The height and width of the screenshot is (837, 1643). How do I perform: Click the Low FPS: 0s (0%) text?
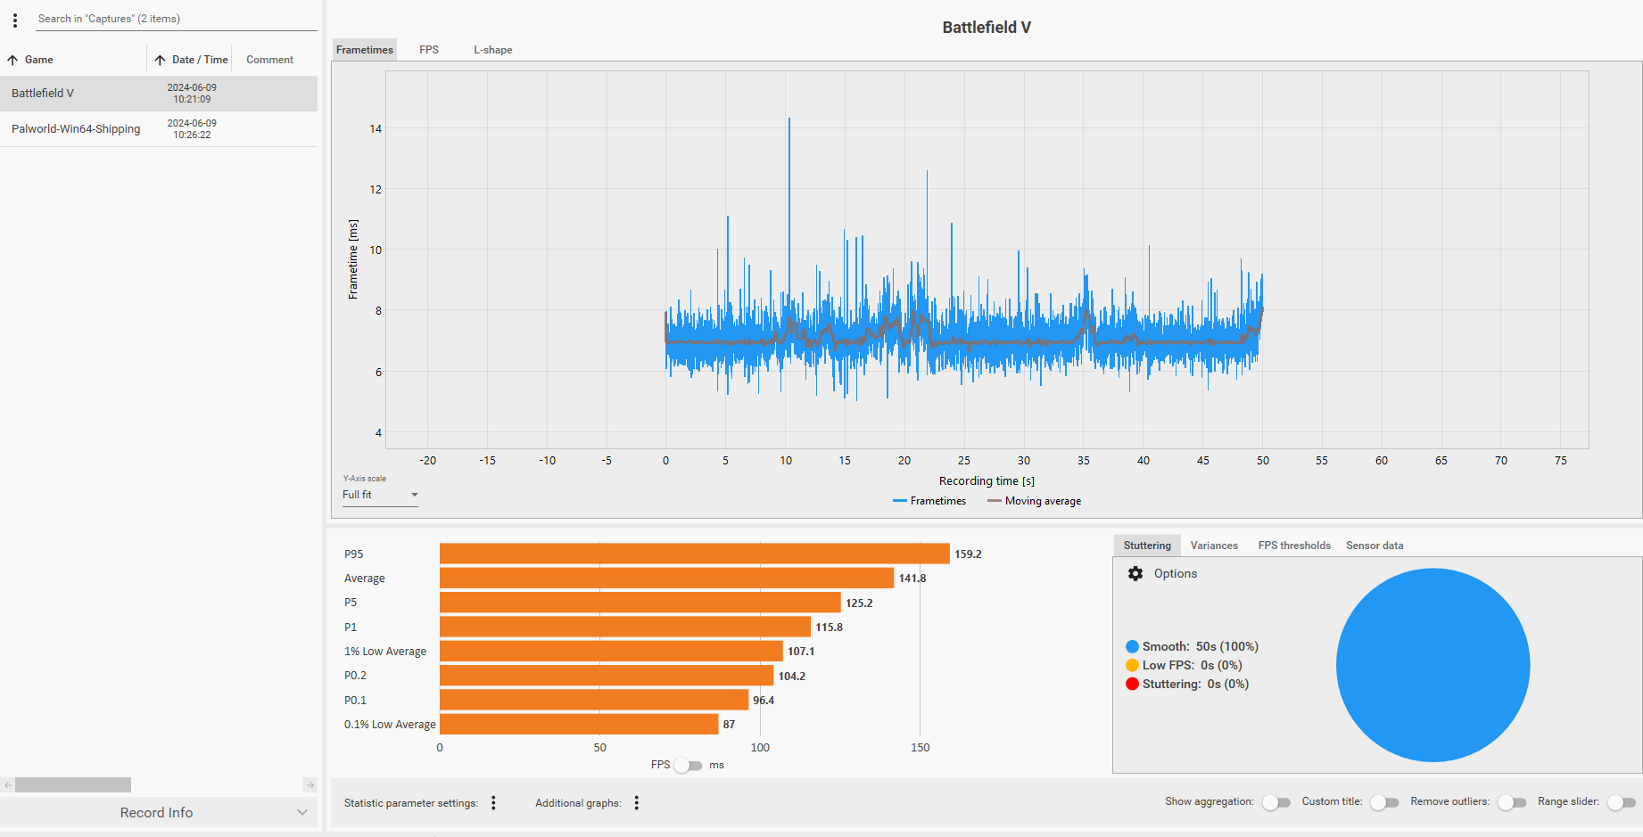1193,665
